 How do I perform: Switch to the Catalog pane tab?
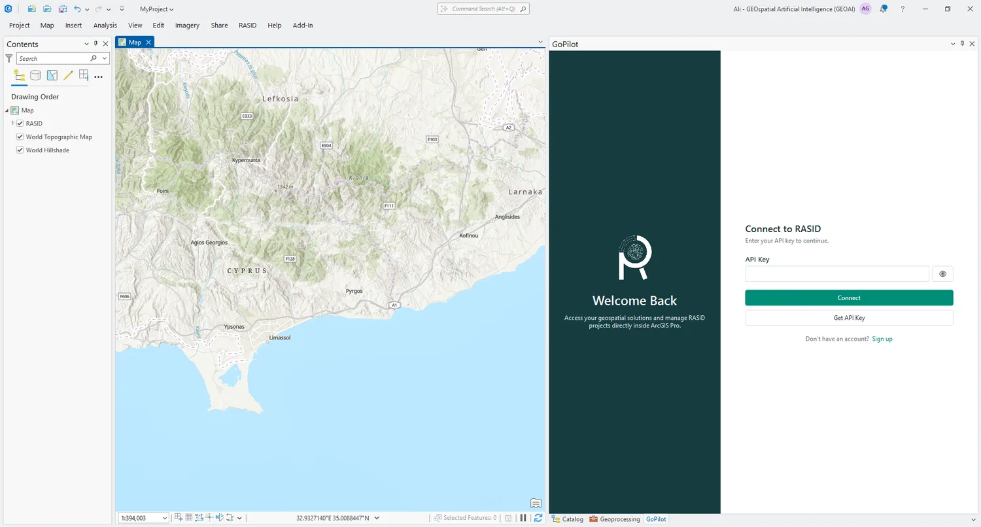point(568,519)
